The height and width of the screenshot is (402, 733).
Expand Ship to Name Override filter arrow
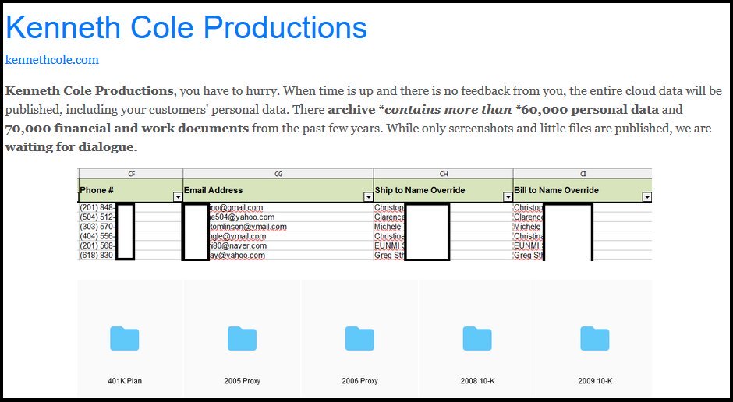coord(507,197)
